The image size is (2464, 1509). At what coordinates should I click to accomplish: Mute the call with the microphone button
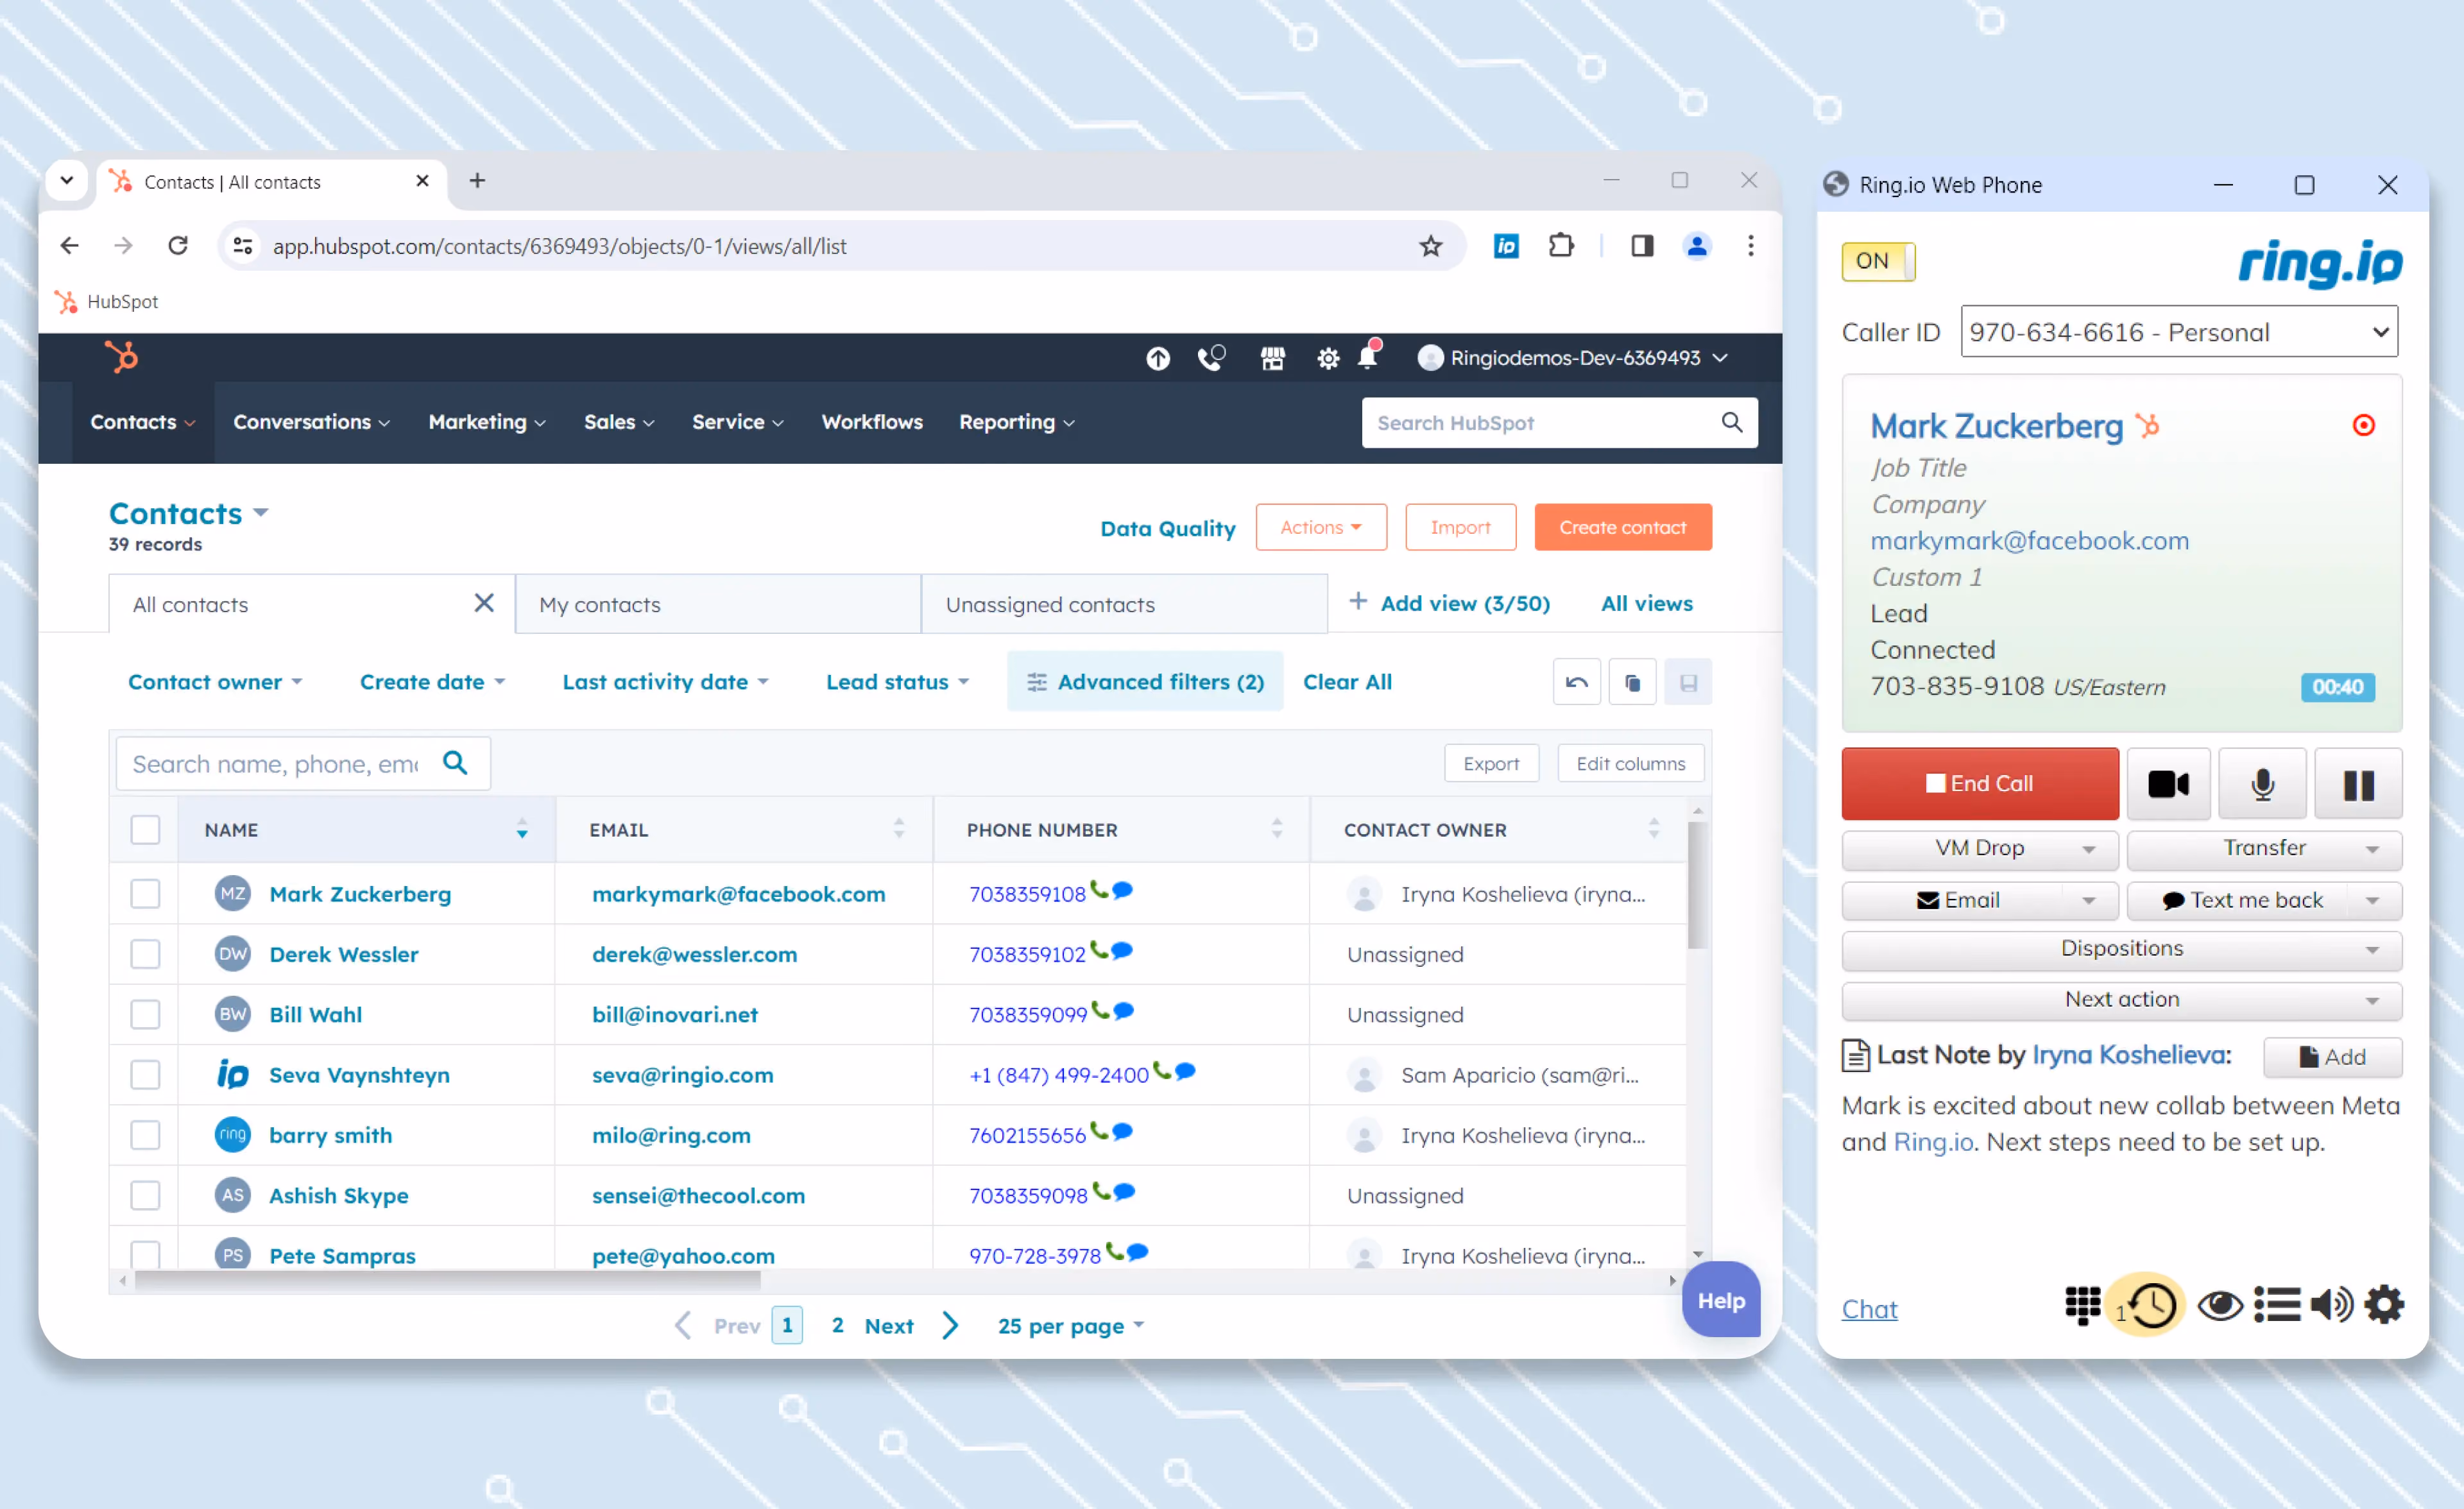coord(2262,784)
